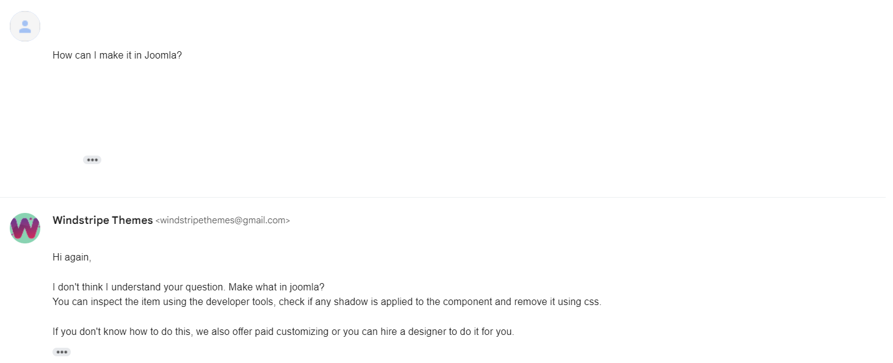Show trimmed content under the Joomla question
Viewport: 893px width, 363px height.
pos(92,160)
